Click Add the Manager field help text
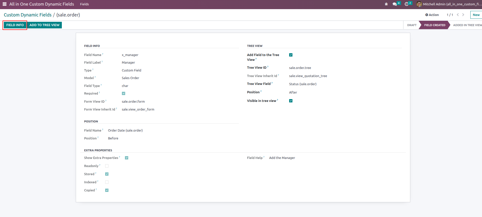The height and width of the screenshot is (217, 482). 282,158
